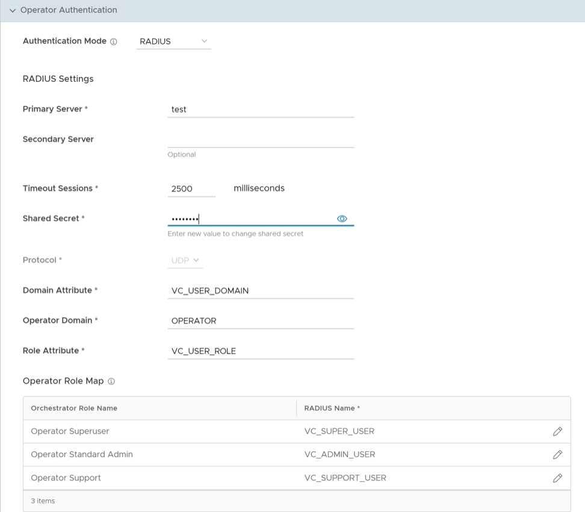Open the Protocol UDP dropdown

[x=185, y=261]
